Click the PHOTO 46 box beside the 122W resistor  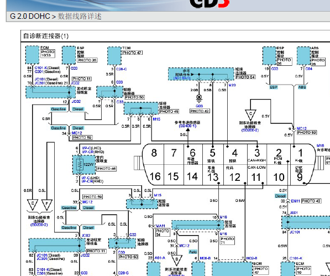pyautogui.click(x=106, y=169)
